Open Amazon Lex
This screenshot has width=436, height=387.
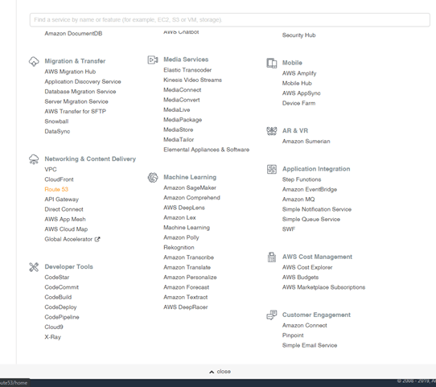coord(179,218)
